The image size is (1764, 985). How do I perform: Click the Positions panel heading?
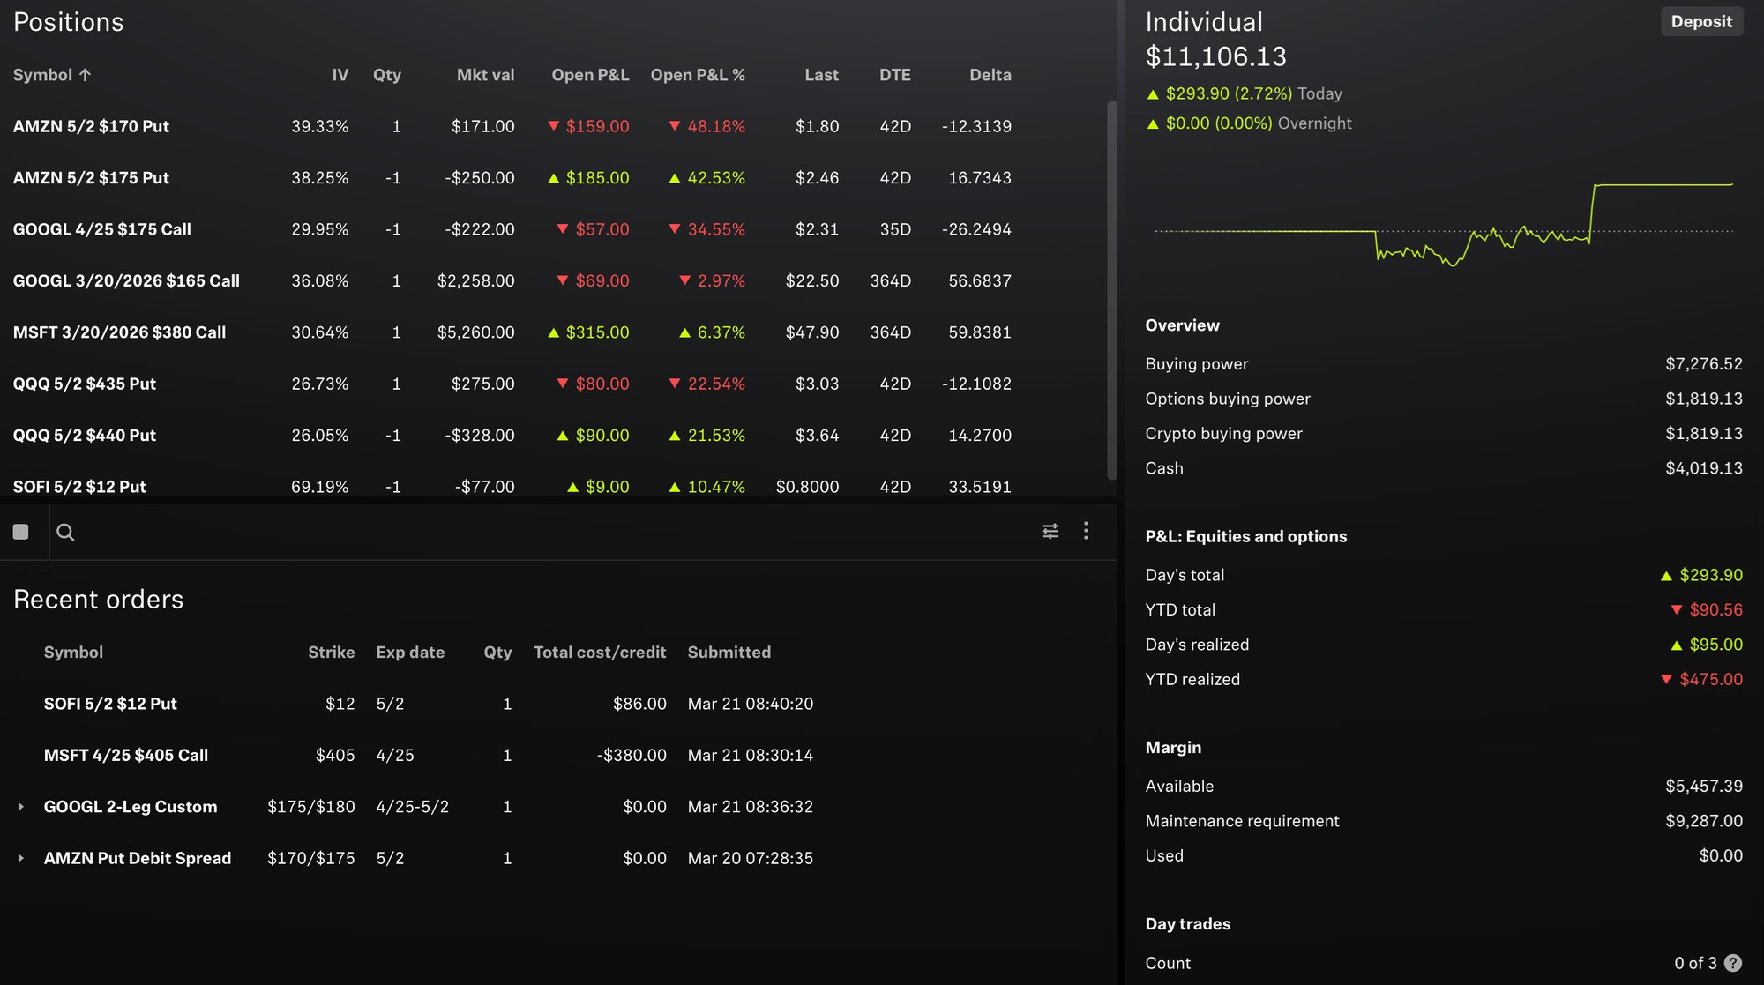69,22
